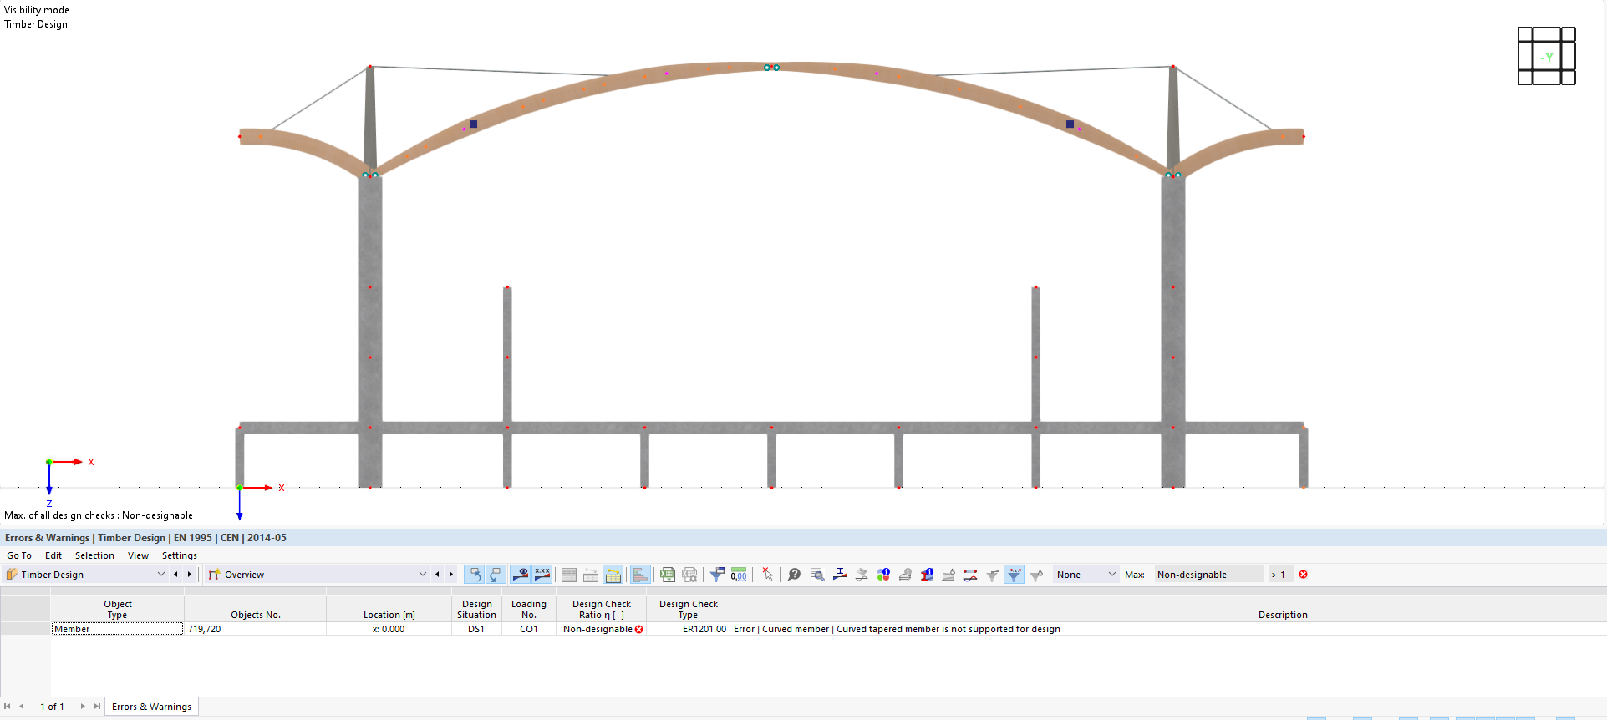Click the result filter funnel icon

[x=716, y=575]
